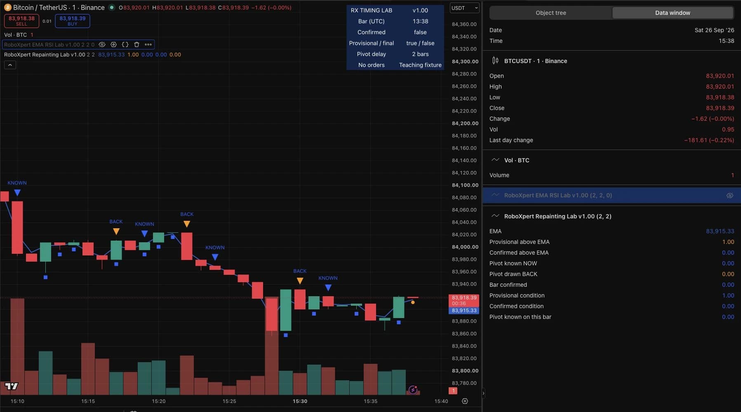Image resolution: width=741 pixels, height=412 pixels.
Task: Click the RoboXpert Repainting Lab series icon in the data window
Action: pyautogui.click(x=495, y=216)
